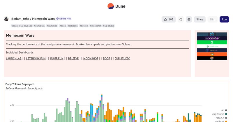Open @adam_tehc profile link
The image size is (233, 122).
coord(20,19)
